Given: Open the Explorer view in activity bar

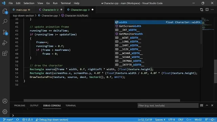Looking at the screenshot, I should (x=5, y=11).
